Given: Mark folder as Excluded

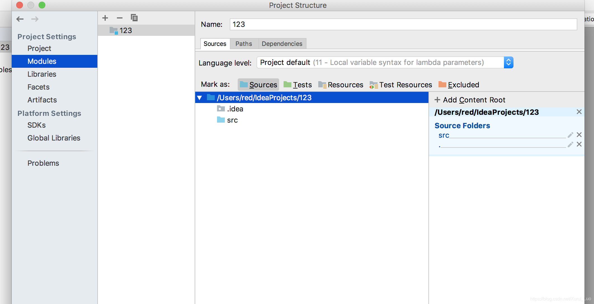Looking at the screenshot, I should [x=459, y=85].
